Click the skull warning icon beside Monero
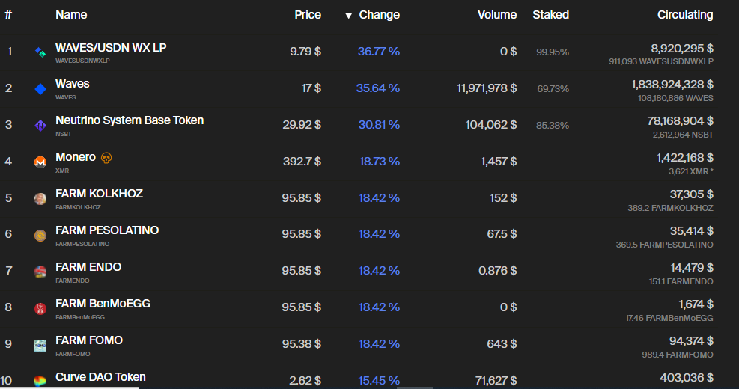This screenshot has height=389, width=739. click(x=106, y=158)
